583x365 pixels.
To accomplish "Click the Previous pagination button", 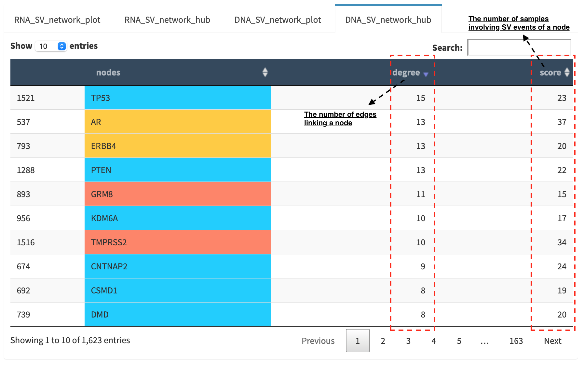I will 318,341.
